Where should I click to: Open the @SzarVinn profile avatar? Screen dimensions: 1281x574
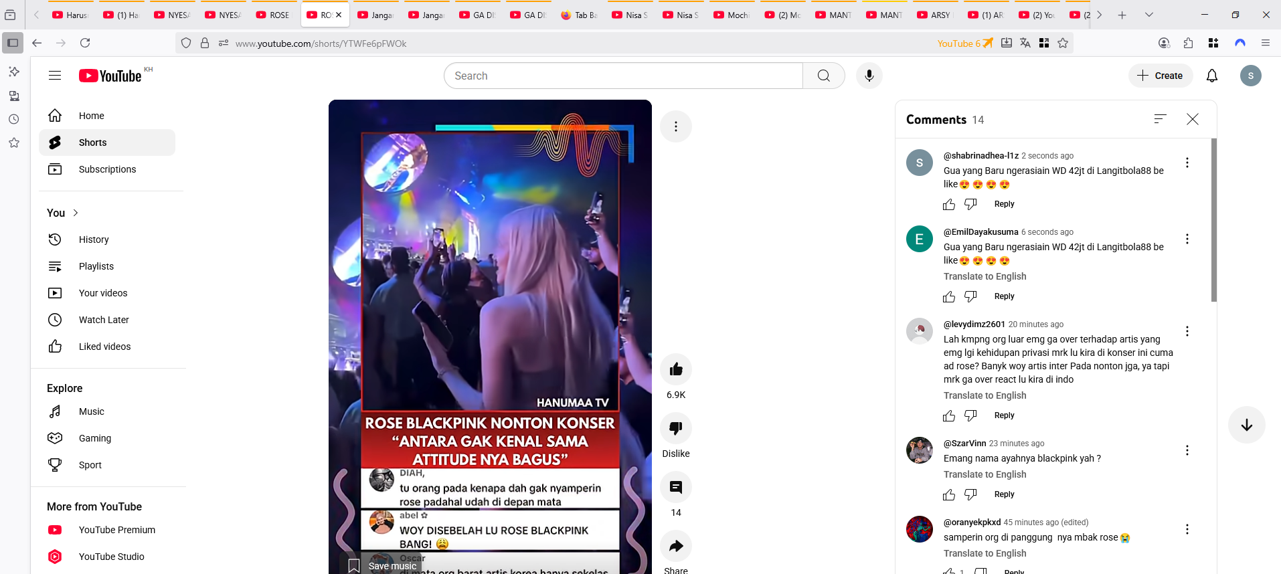click(919, 450)
